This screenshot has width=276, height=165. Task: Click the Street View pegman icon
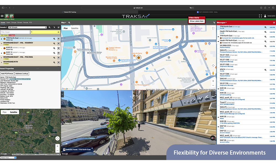click(x=213, y=73)
